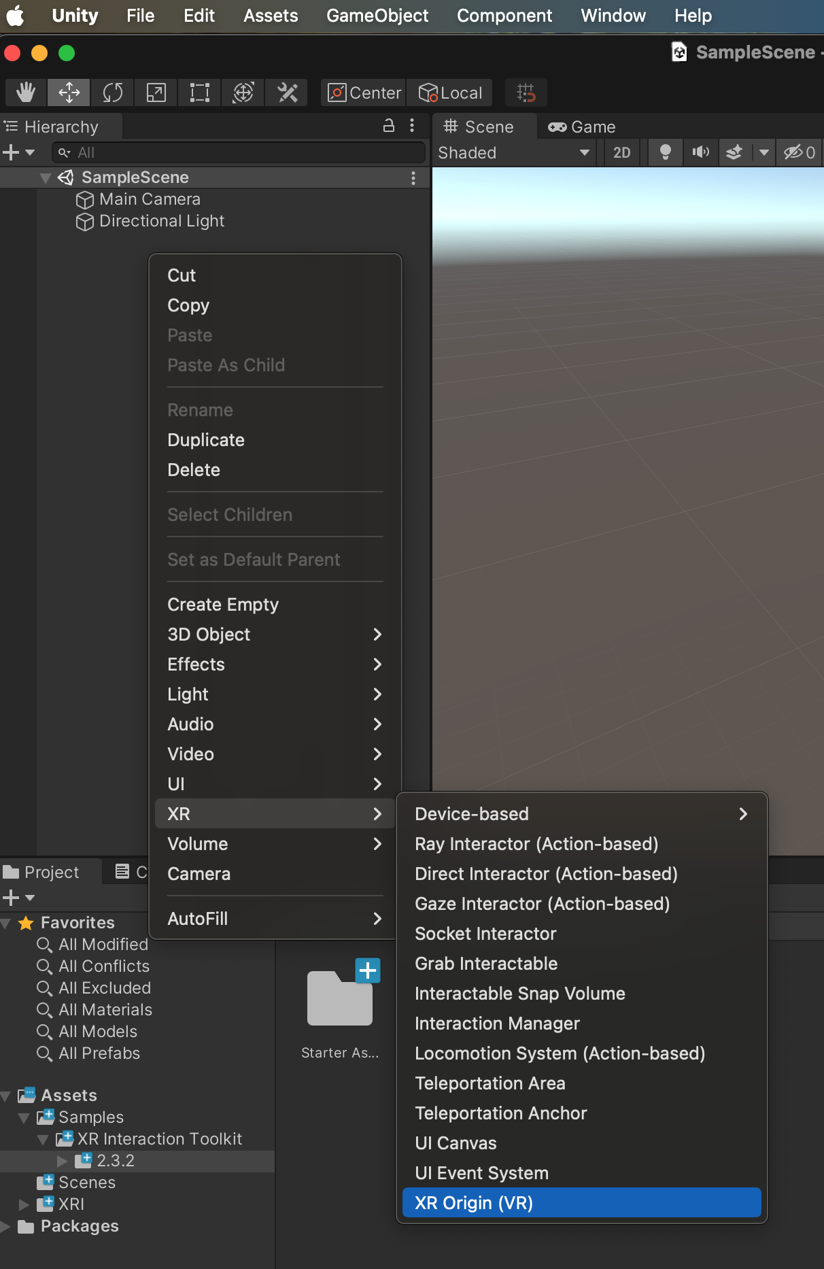Choose Camera from context menu
Viewport: 824px width, 1269px height.
pyautogui.click(x=275, y=874)
